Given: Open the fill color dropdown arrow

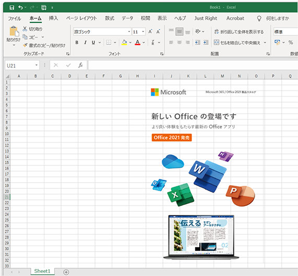Looking at the screenshot, I should coord(130,42).
